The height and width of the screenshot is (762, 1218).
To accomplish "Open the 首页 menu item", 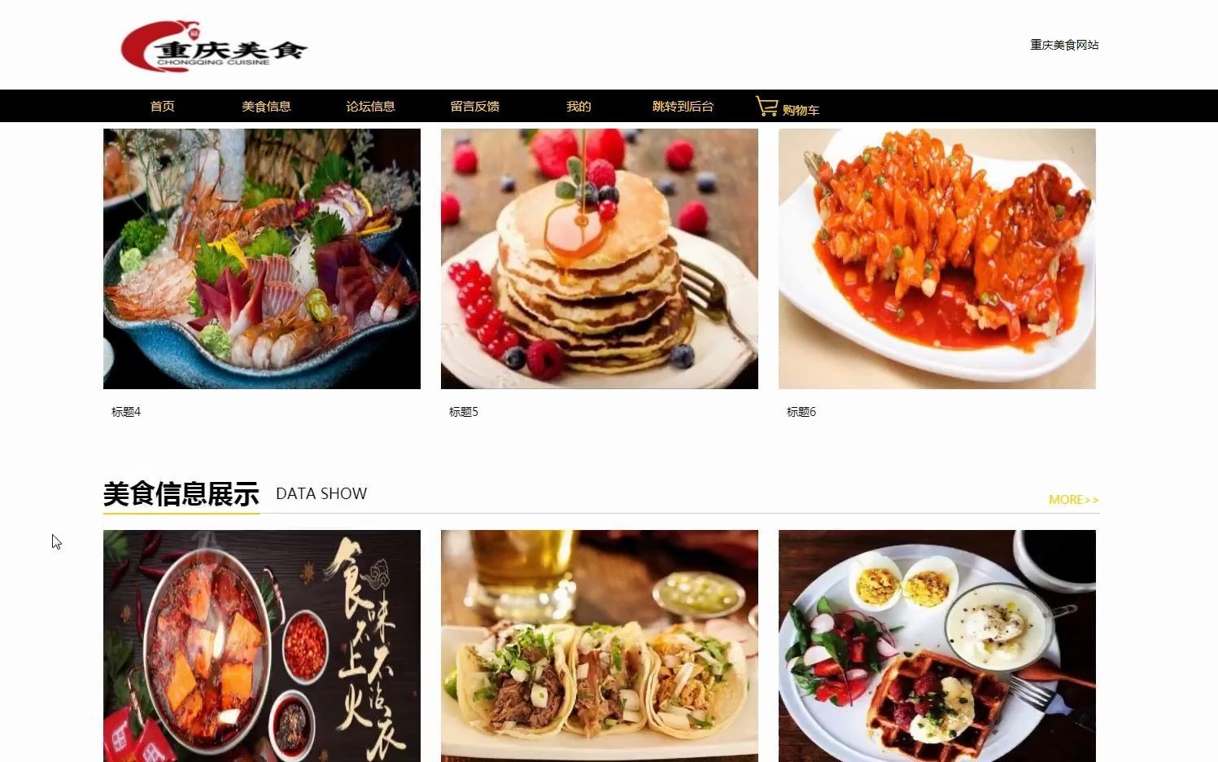I will pos(162,107).
